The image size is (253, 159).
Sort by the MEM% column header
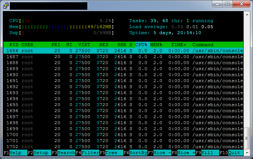(x=156, y=45)
